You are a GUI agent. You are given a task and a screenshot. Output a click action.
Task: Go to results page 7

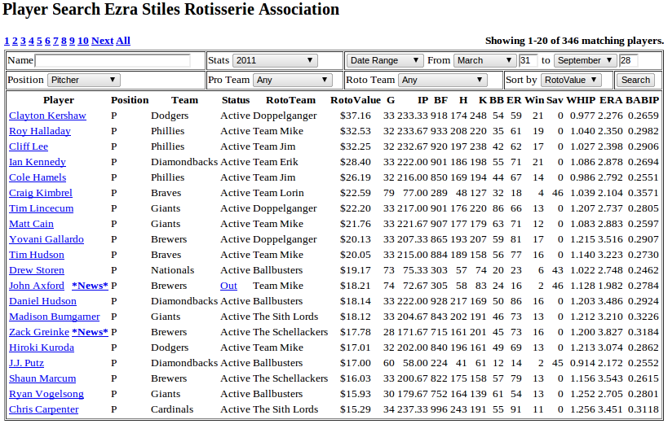coord(55,41)
